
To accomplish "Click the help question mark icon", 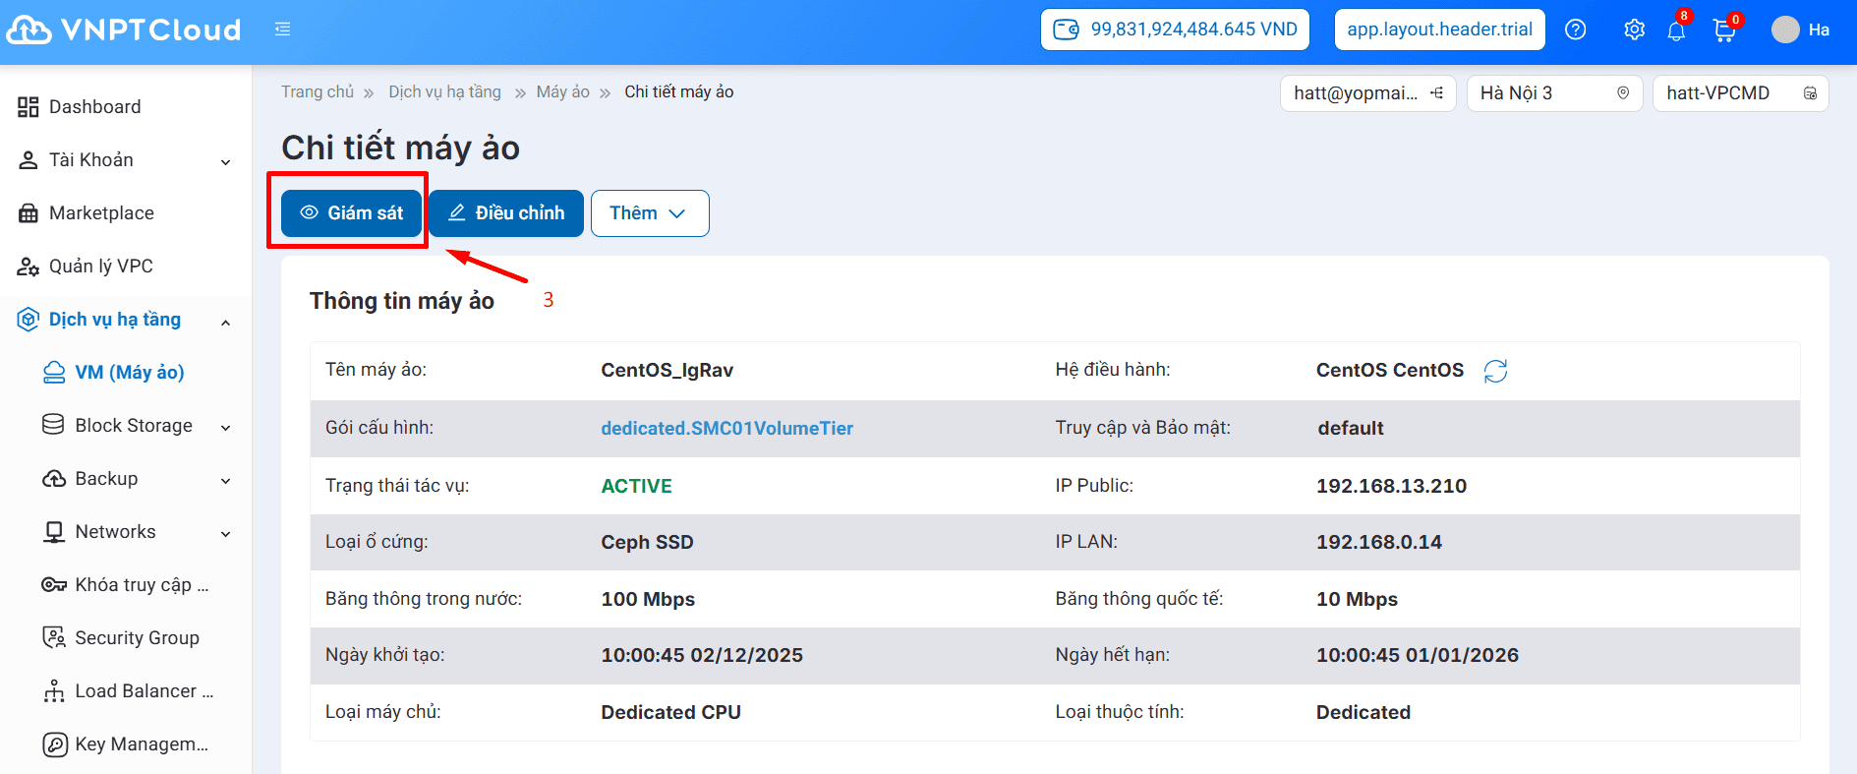I will pos(1575,30).
